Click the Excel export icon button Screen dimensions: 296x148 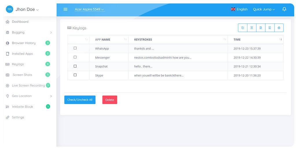pyautogui.click(x=251, y=28)
